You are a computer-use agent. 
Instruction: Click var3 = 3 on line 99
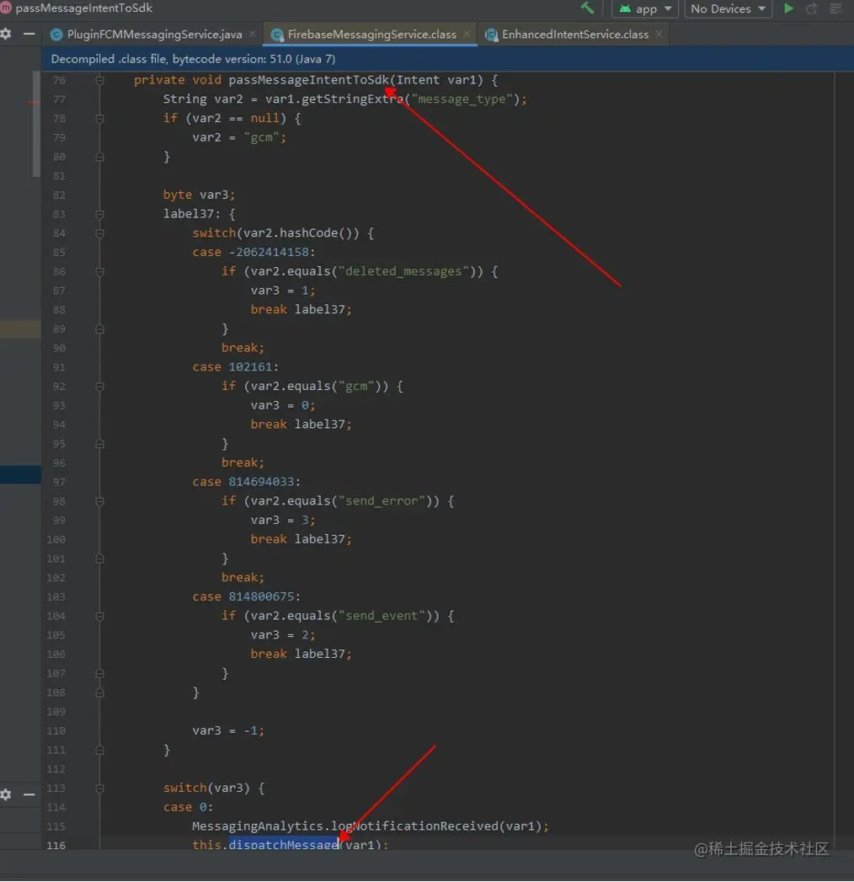click(x=281, y=521)
